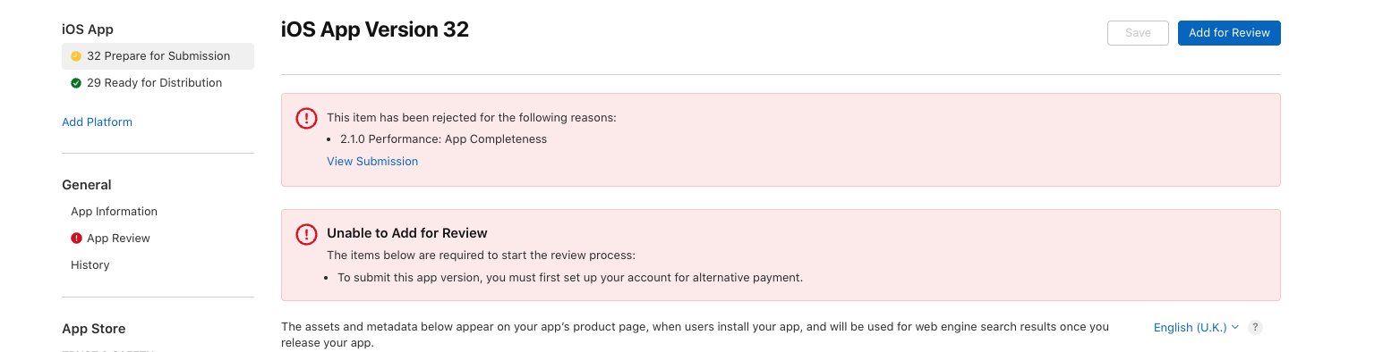Screen dimensions: 1383x352
Task: Click the iOS App Version 32 heading
Action: 375,29
